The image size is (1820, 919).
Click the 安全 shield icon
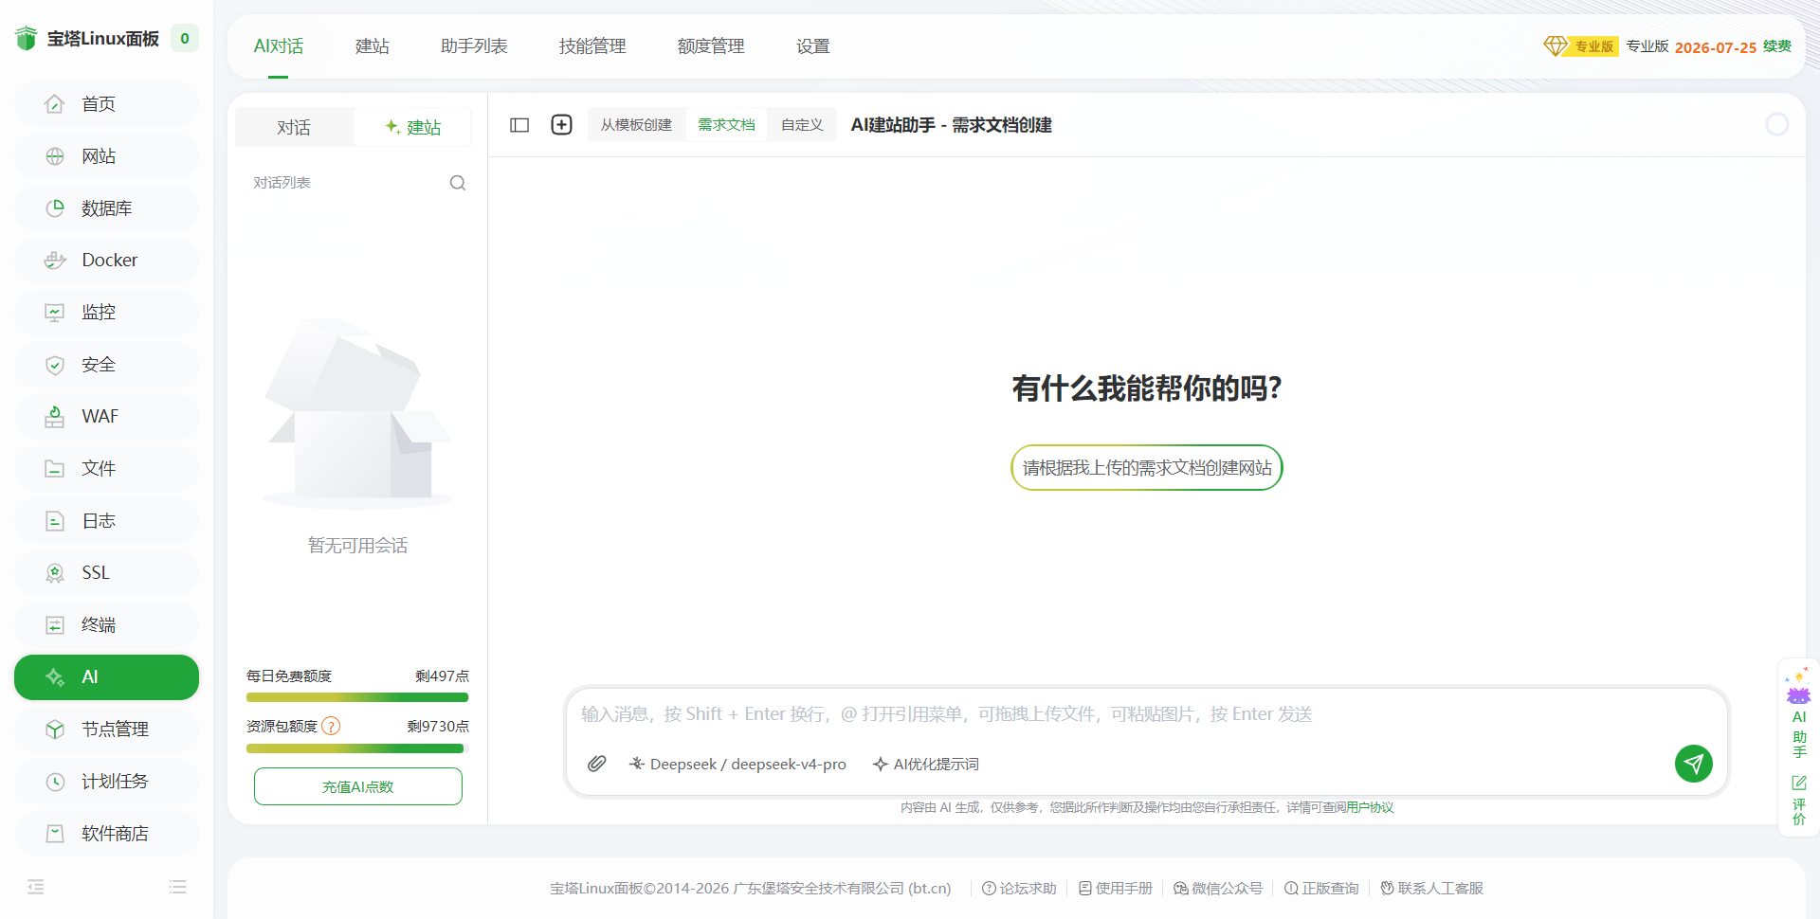click(x=55, y=365)
